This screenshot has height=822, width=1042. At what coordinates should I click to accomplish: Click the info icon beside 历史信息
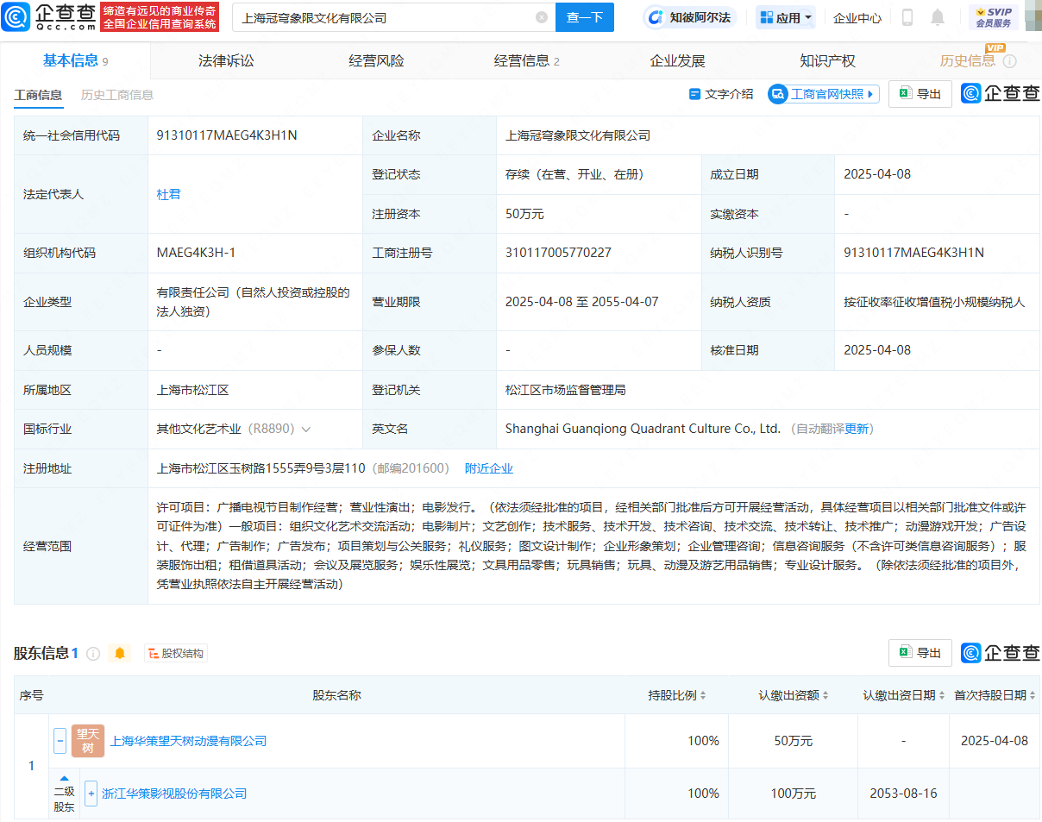[1009, 61]
